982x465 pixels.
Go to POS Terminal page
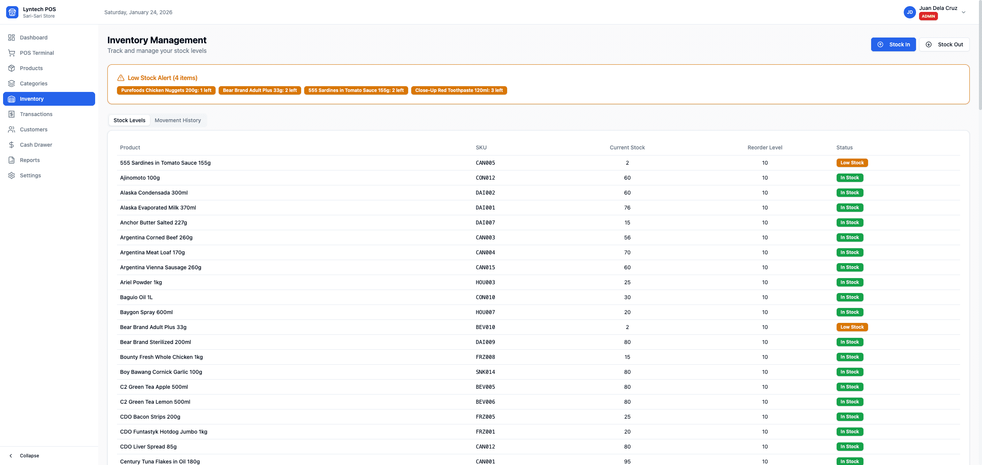click(49, 53)
